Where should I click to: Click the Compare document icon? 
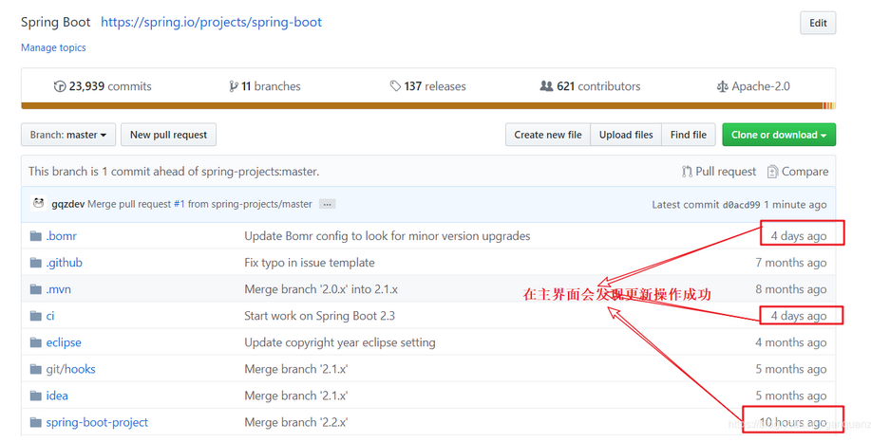[772, 172]
